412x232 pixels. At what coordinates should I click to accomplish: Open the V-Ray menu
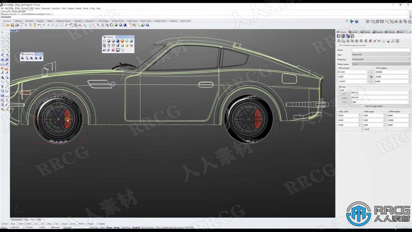pyautogui.click(x=92, y=8)
